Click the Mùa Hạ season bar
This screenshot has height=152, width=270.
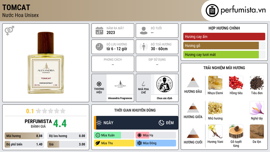pos(156,135)
